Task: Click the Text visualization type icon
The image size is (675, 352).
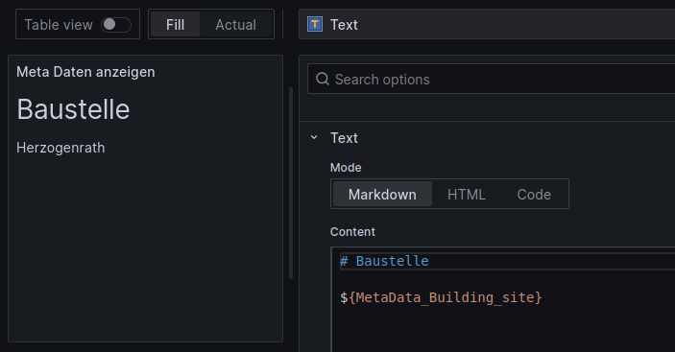Action: (315, 24)
